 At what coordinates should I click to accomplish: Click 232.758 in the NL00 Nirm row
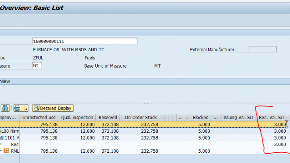click(150, 131)
